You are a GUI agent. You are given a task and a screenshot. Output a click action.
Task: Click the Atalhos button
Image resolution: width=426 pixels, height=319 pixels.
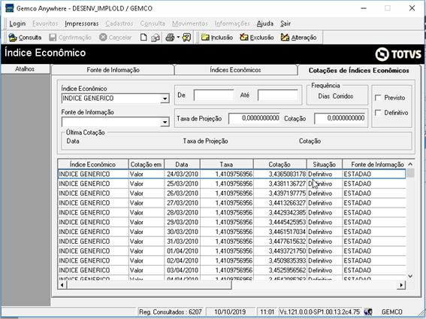click(x=25, y=69)
